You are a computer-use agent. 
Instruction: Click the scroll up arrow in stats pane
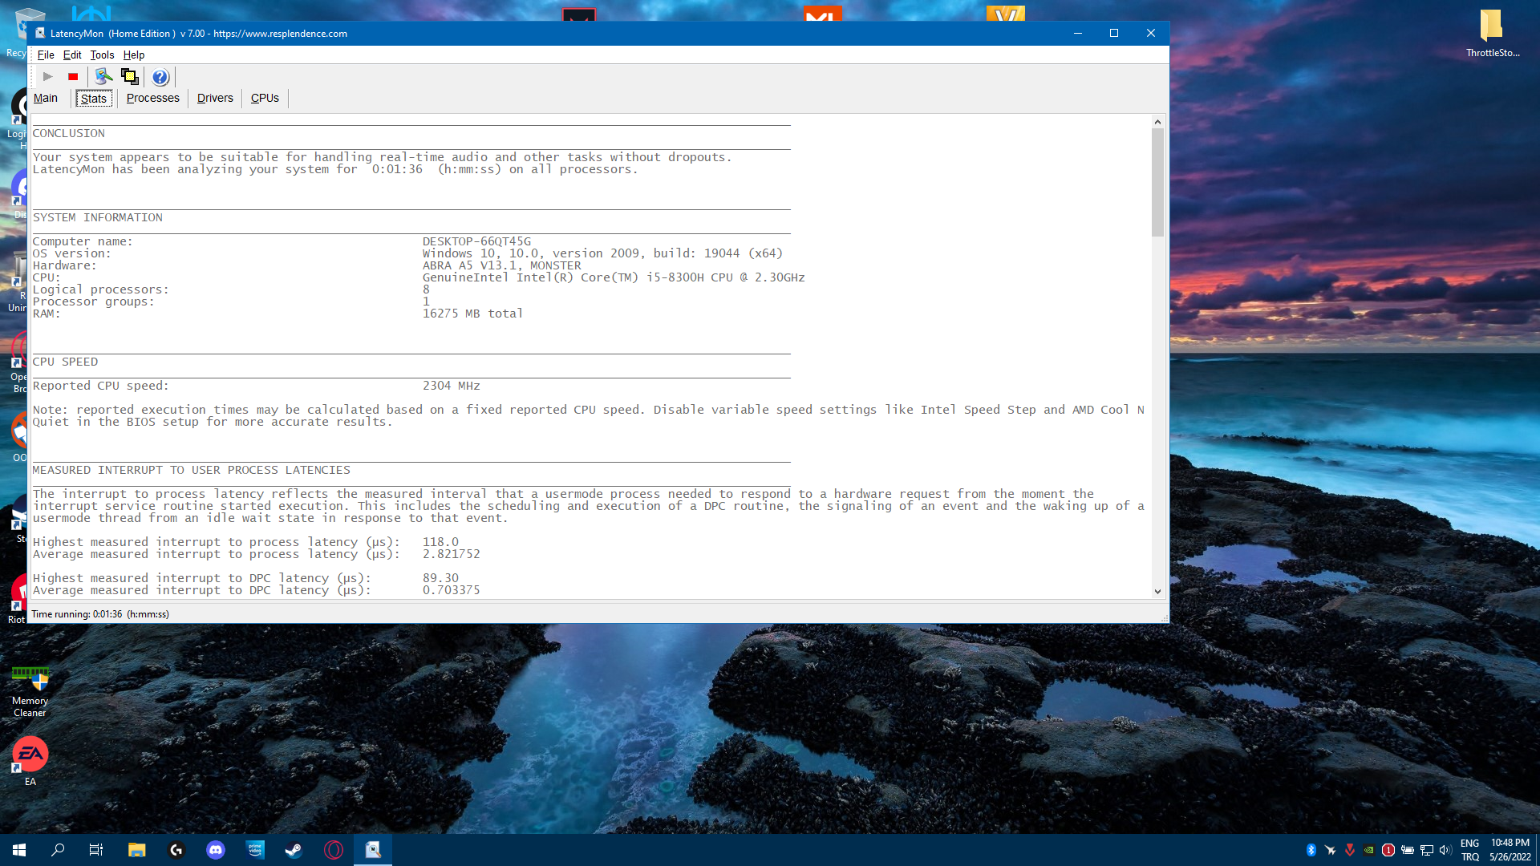(x=1157, y=122)
